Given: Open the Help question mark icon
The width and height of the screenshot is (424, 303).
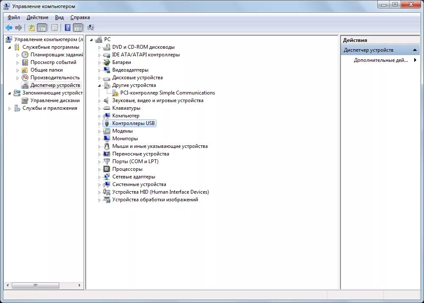Looking at the screenshot, I should [67, 28].
